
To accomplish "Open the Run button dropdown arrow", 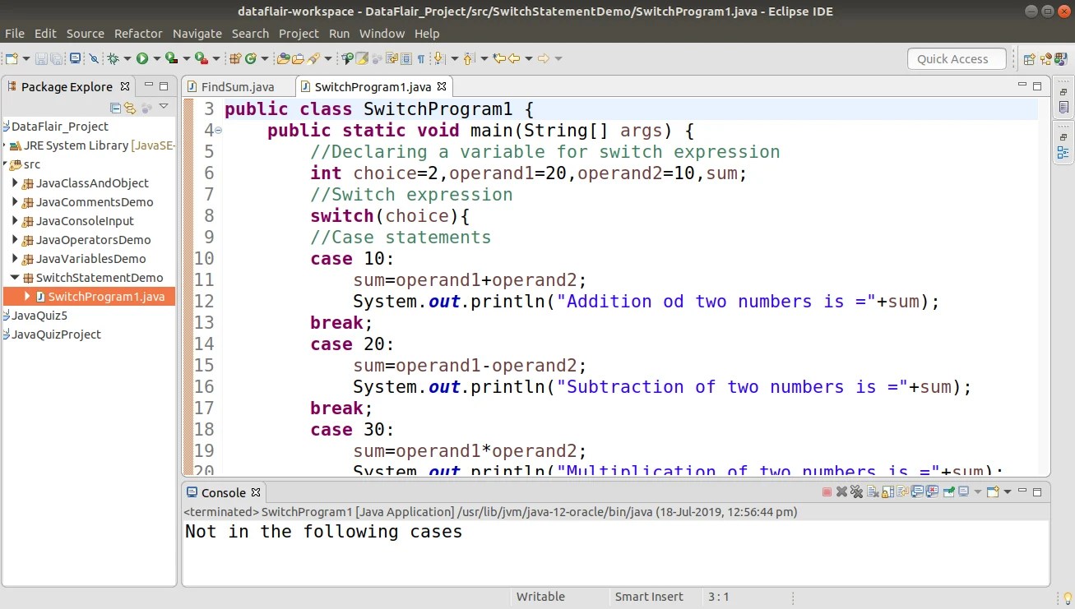I will point(156,58).
